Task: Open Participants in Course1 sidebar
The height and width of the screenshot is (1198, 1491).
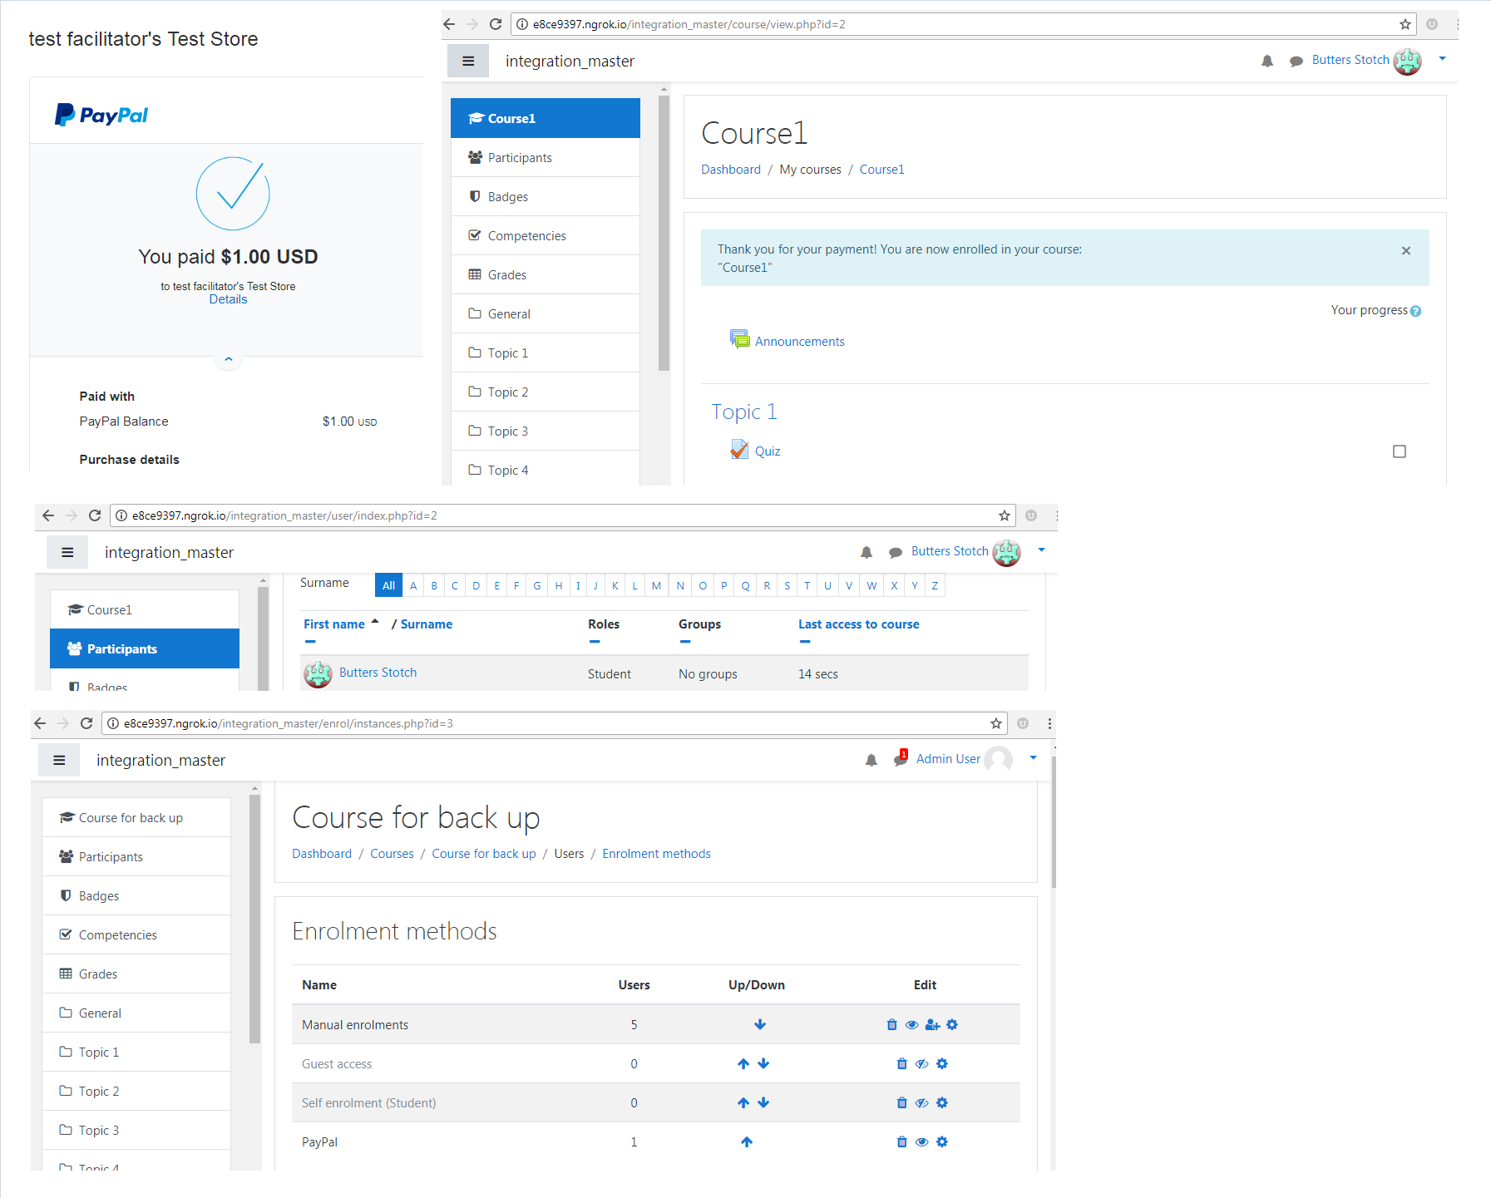Action: click(x=546, y=157)
